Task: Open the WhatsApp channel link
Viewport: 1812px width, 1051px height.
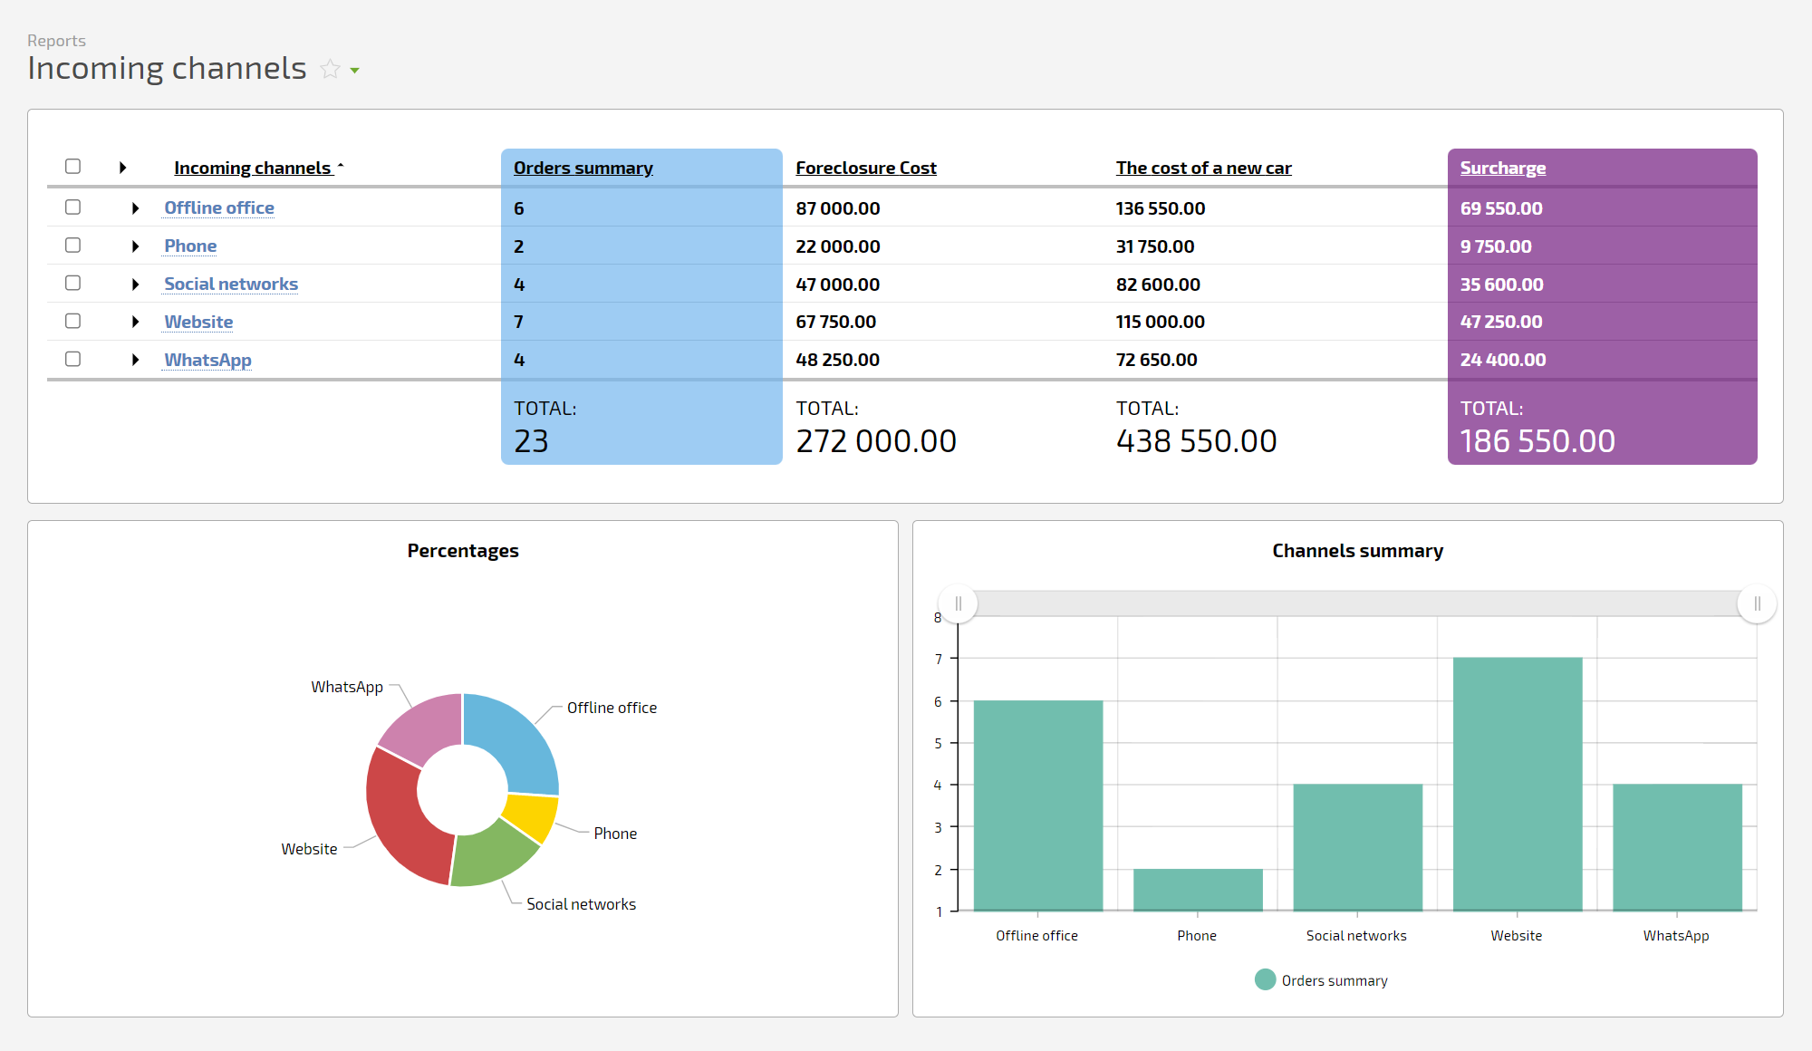Action: coord(207,361)
